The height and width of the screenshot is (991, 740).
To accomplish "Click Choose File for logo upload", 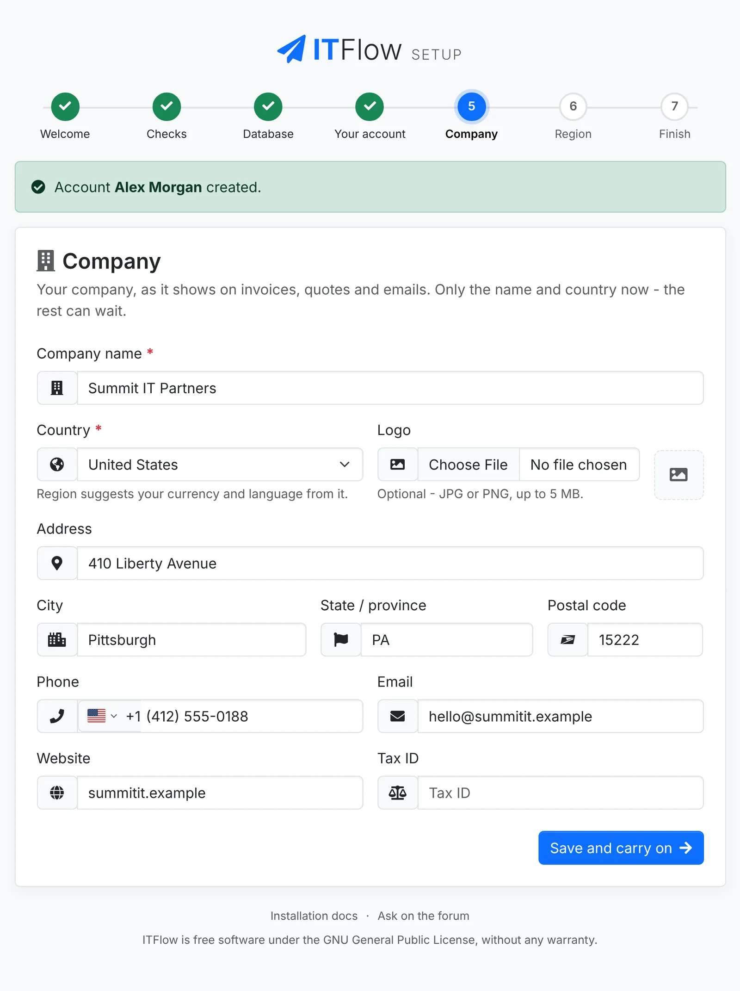I will tap(468, 465).
